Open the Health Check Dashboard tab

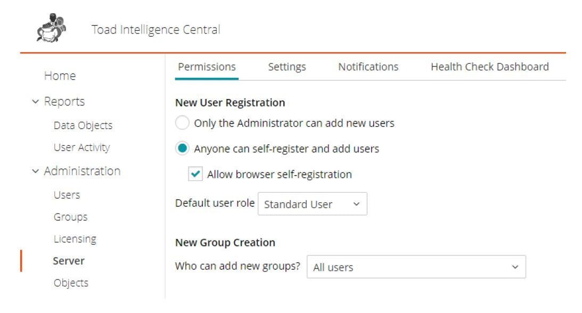[x=489, y=67]
